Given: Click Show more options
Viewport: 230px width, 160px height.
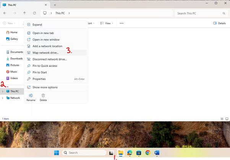Looking at the screenshot, I should tap(56, 87).
